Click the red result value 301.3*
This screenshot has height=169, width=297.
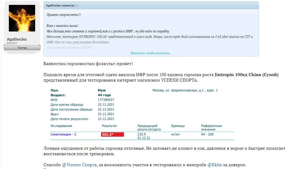(x=112, y=134)
